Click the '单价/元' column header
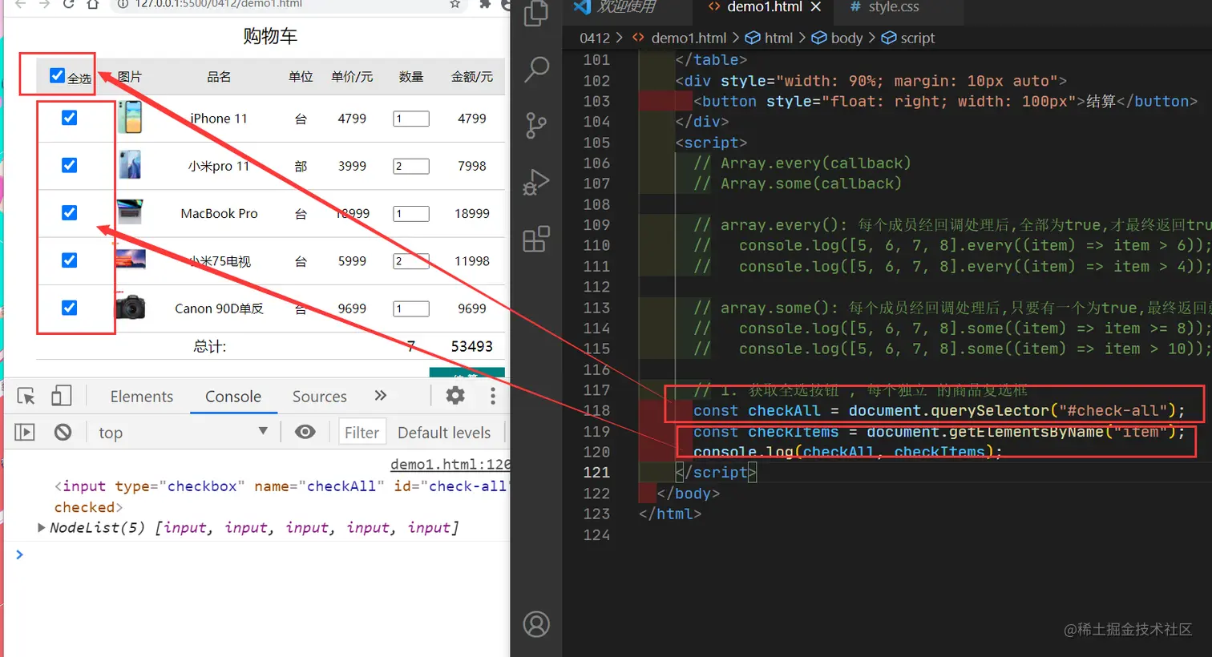The height and width of the screenshot is (657, 1212). [x=352, y=76]
